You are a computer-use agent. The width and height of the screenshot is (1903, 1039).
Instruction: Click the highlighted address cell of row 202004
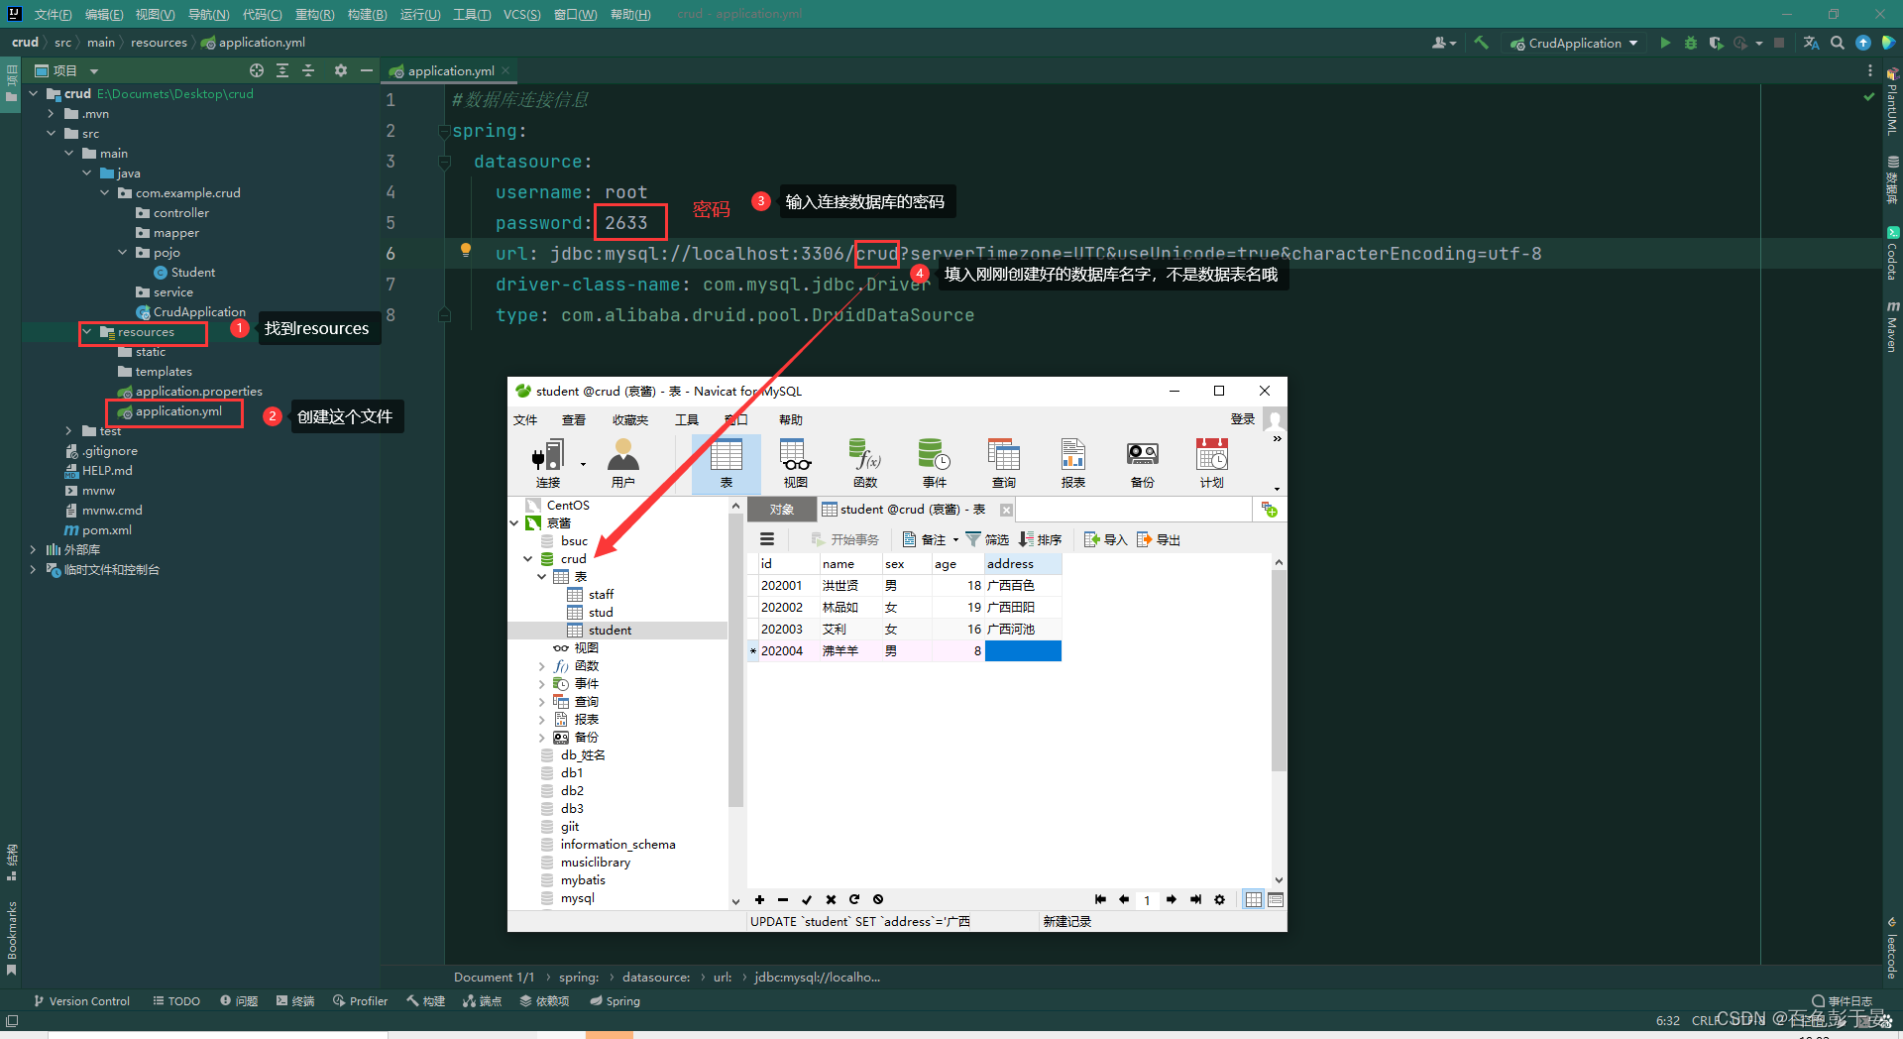click(1023, 650)
